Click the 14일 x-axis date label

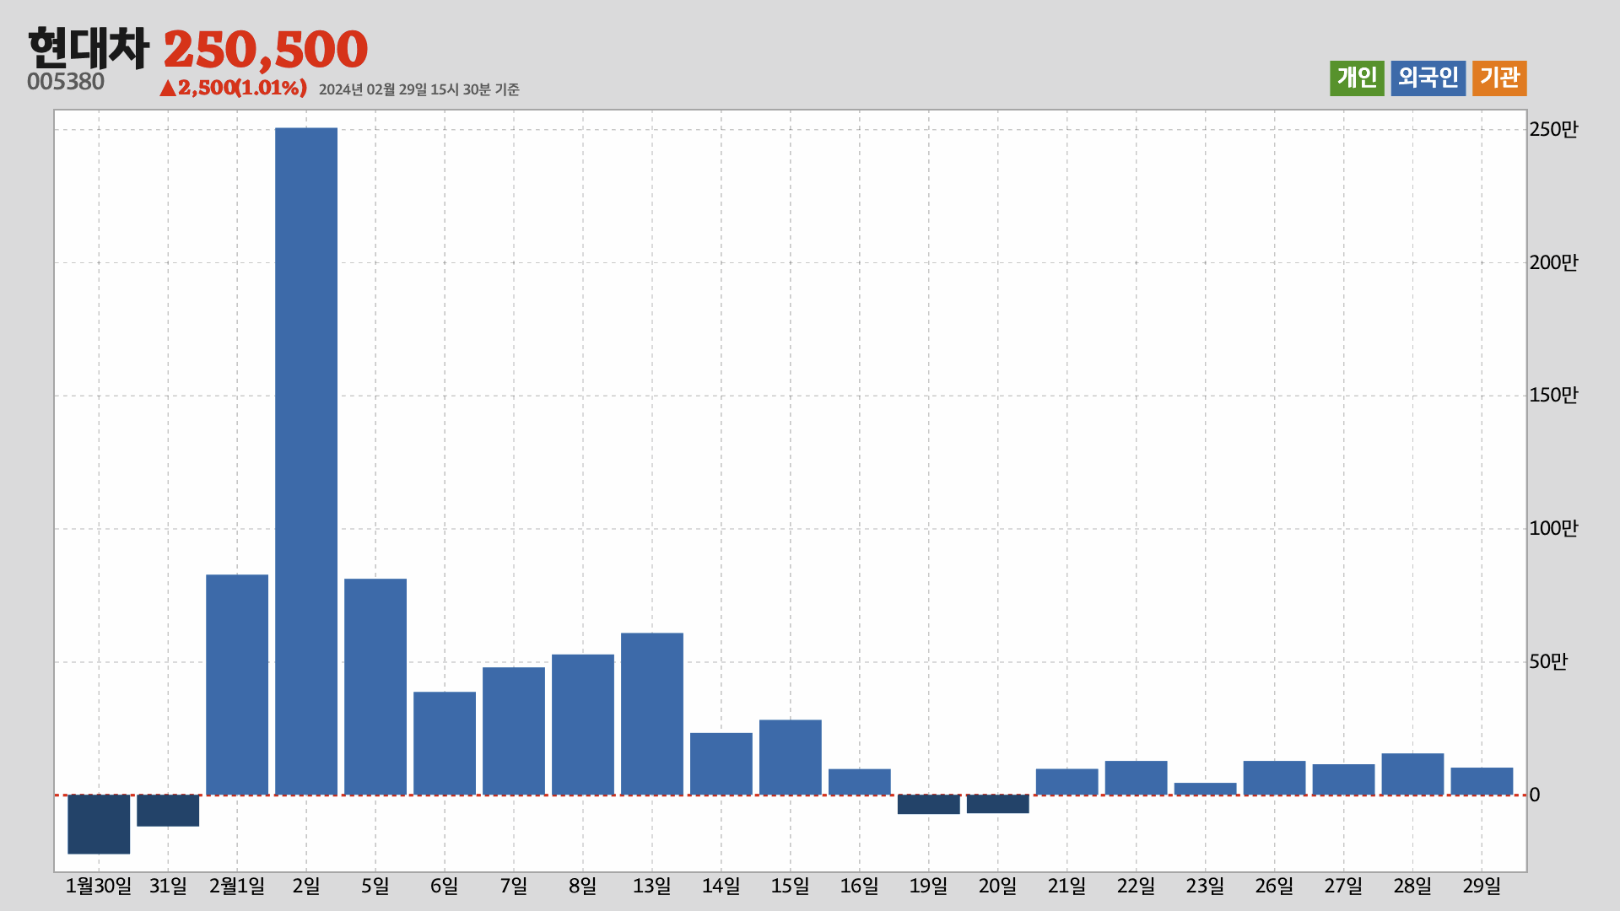tap(721, 887)
